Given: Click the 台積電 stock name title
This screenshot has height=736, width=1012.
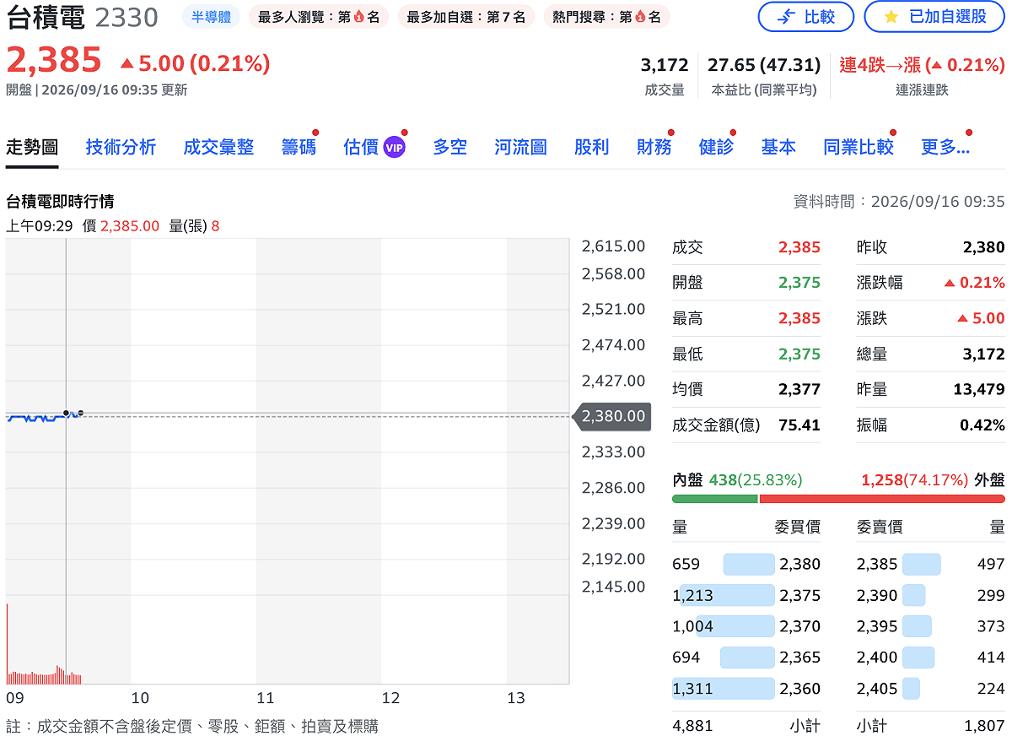Looking at the screenshot, I should (x=46, y=17).
